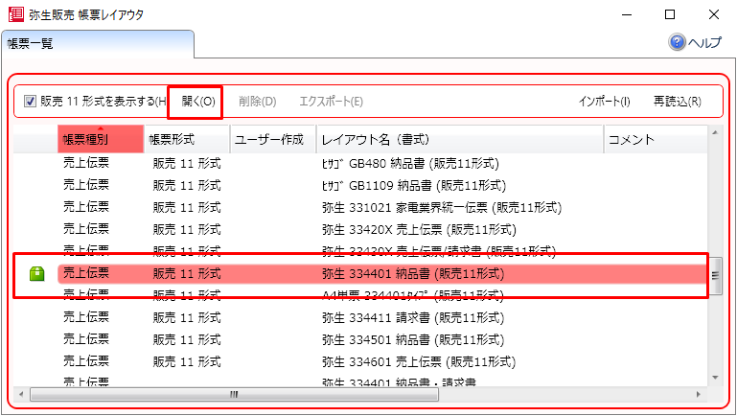Screen dimensions: 737x416
Task: Maximize the 帳票レイアウタ window
Action: pos(670,14)
